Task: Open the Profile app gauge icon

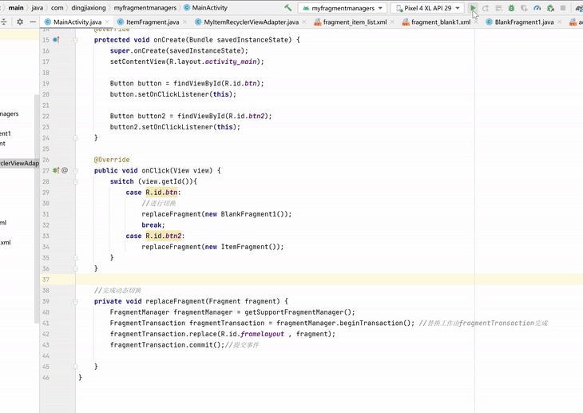Action: pyautogui.click(x=537, y=8)
